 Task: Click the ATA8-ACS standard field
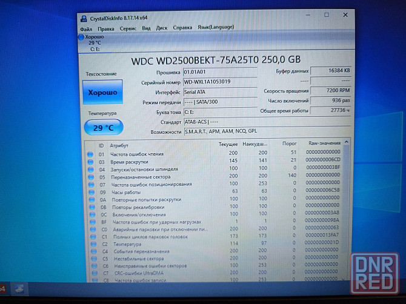[267, 122]
